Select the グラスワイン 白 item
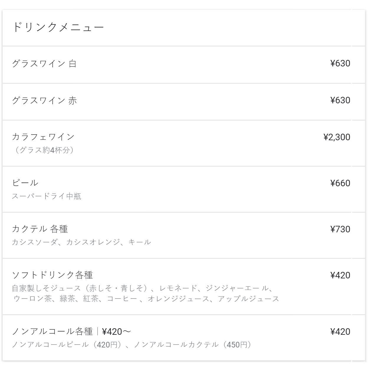The height and width of the screenshot is (369, 368). [44, 63]
